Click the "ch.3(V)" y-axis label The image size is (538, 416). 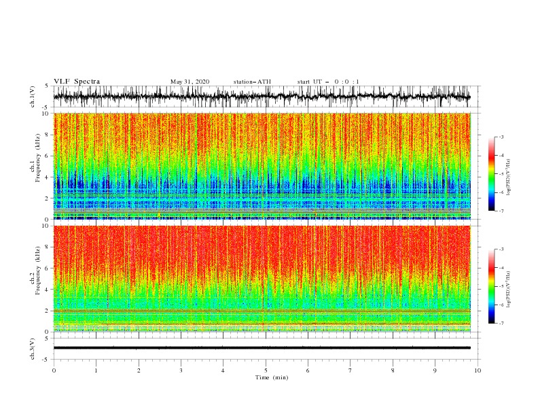click(33, 349)
